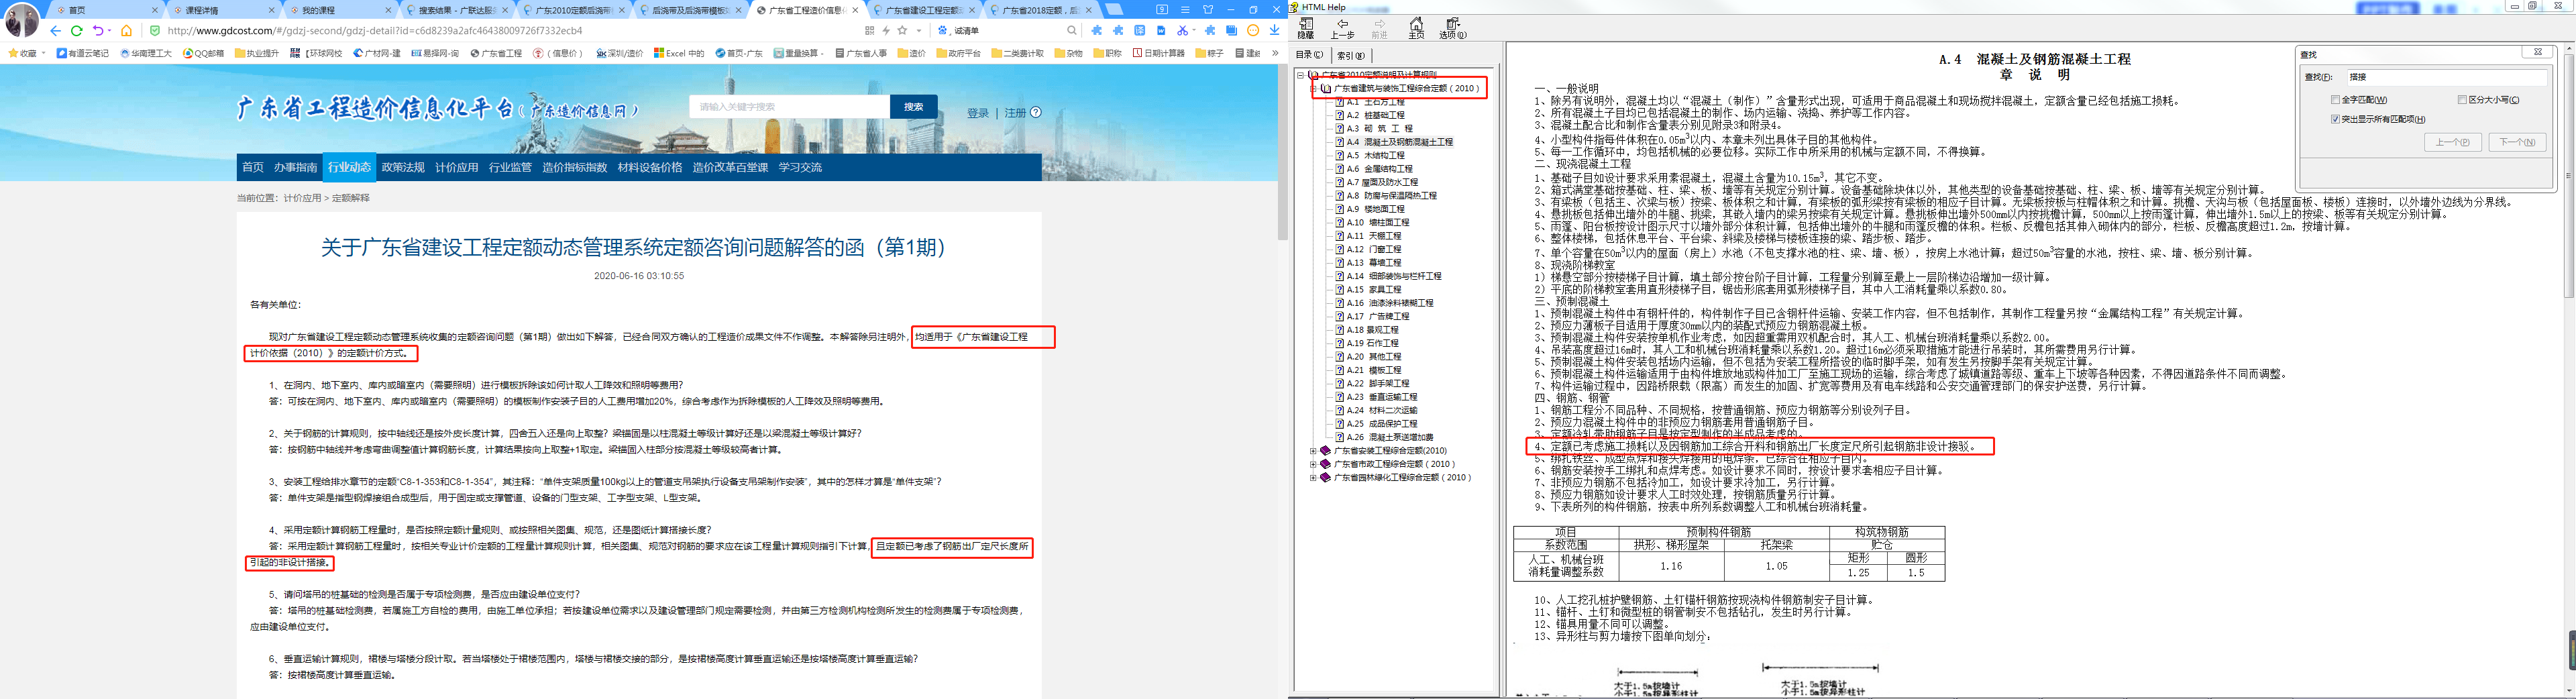This screenshot has height=699, width=2576.
Task: Open the 有道云笔记 bookmark
Action: pos(82,53)
